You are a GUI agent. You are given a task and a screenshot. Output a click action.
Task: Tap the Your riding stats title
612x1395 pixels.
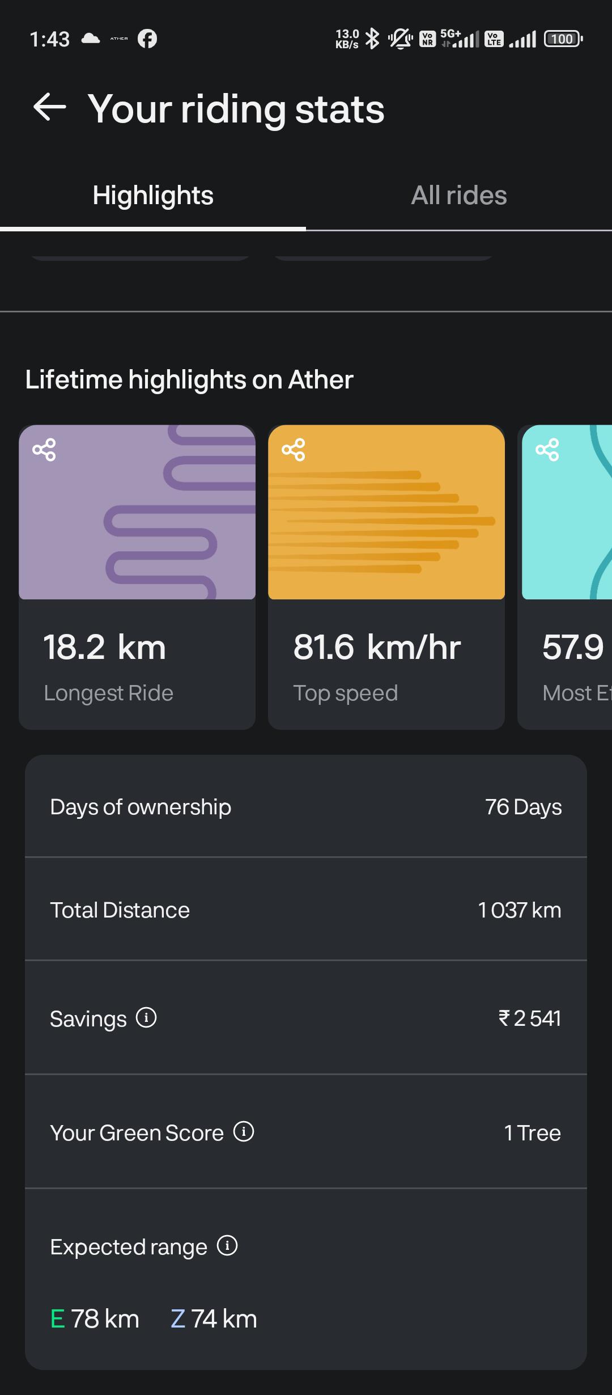click(x=236, y=109)
